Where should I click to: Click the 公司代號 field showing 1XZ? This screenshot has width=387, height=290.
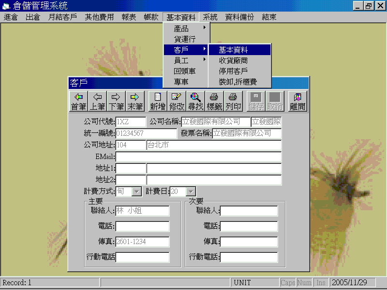click(131, 122)
